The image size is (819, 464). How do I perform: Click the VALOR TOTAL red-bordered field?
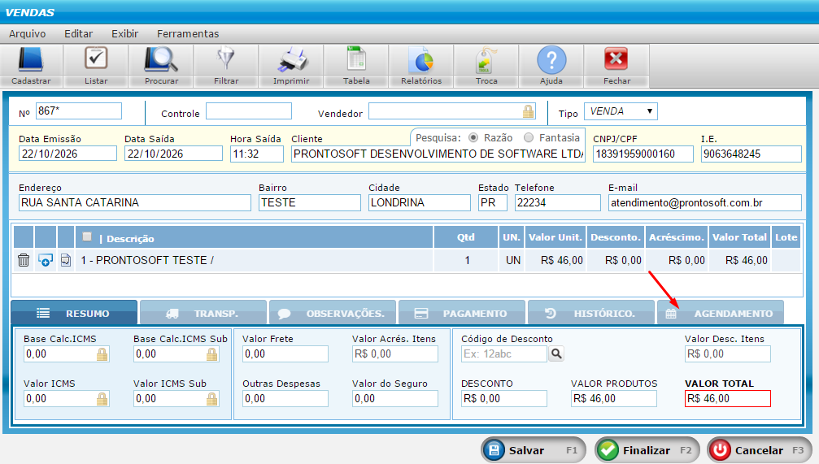pyautogui.click(x=728, y=399)
